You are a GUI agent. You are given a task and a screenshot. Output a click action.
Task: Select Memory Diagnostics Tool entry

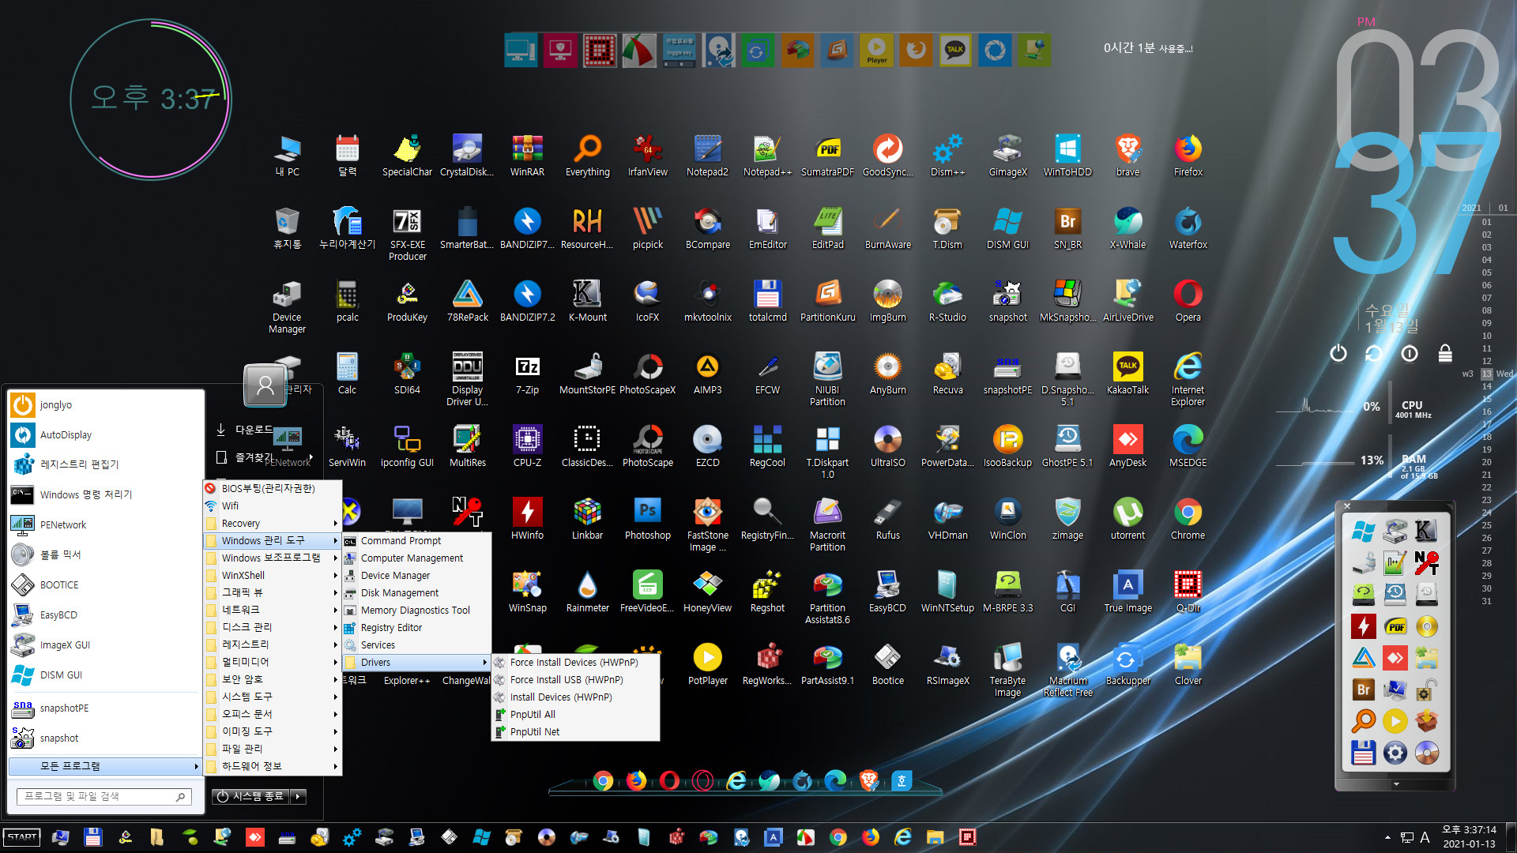pyautogui.click(x=416, y=610)
